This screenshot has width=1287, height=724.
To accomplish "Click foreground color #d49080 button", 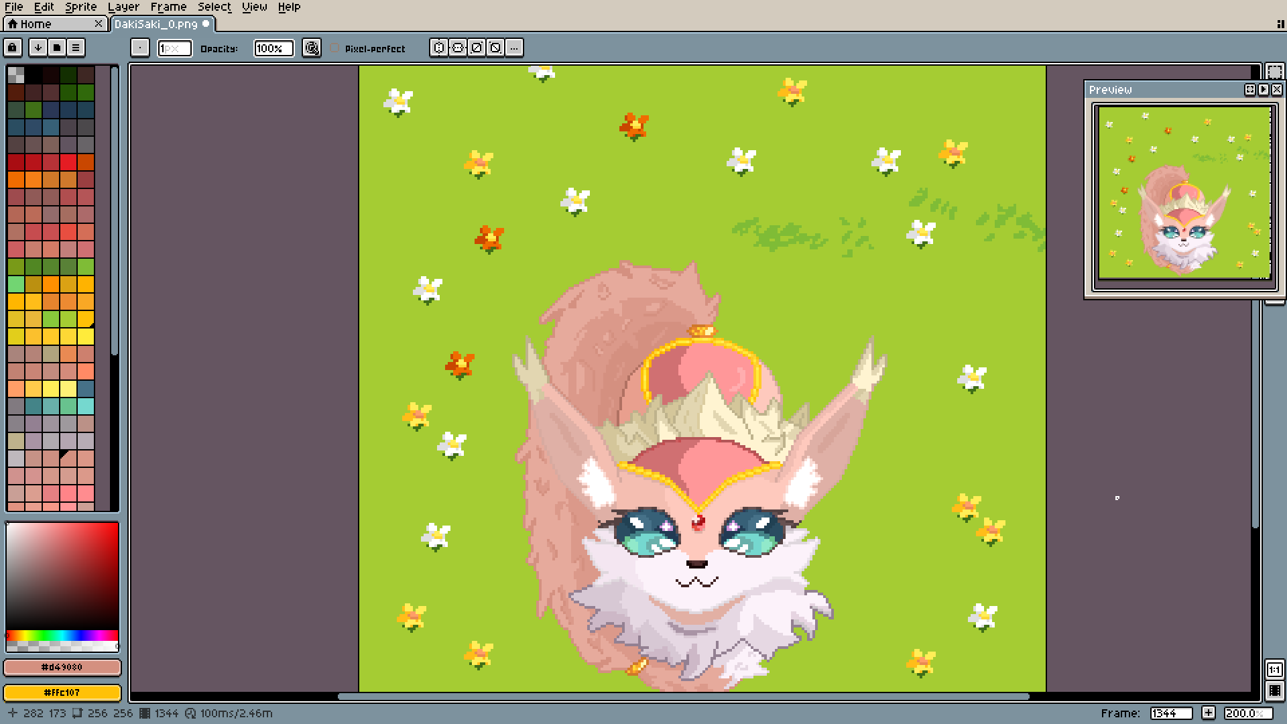I will [62, 667].
